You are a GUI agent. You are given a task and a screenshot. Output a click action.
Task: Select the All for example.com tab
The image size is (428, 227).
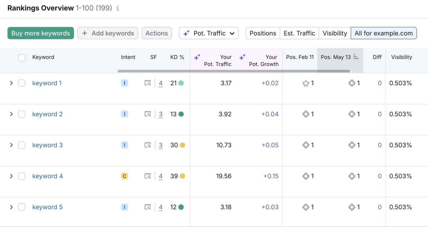384,33
